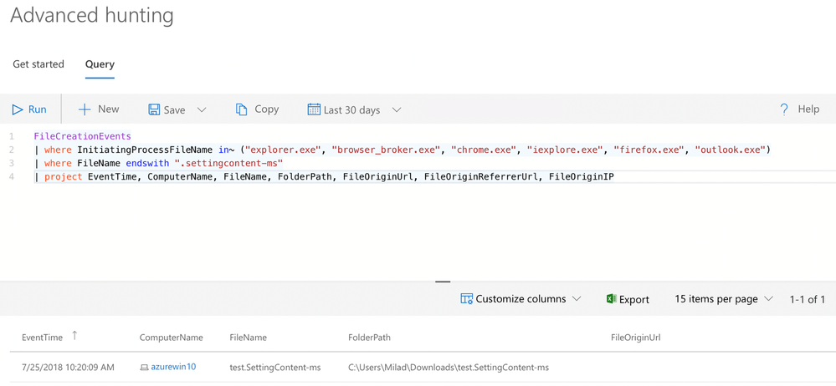Click the Help label

coord(809,109)
